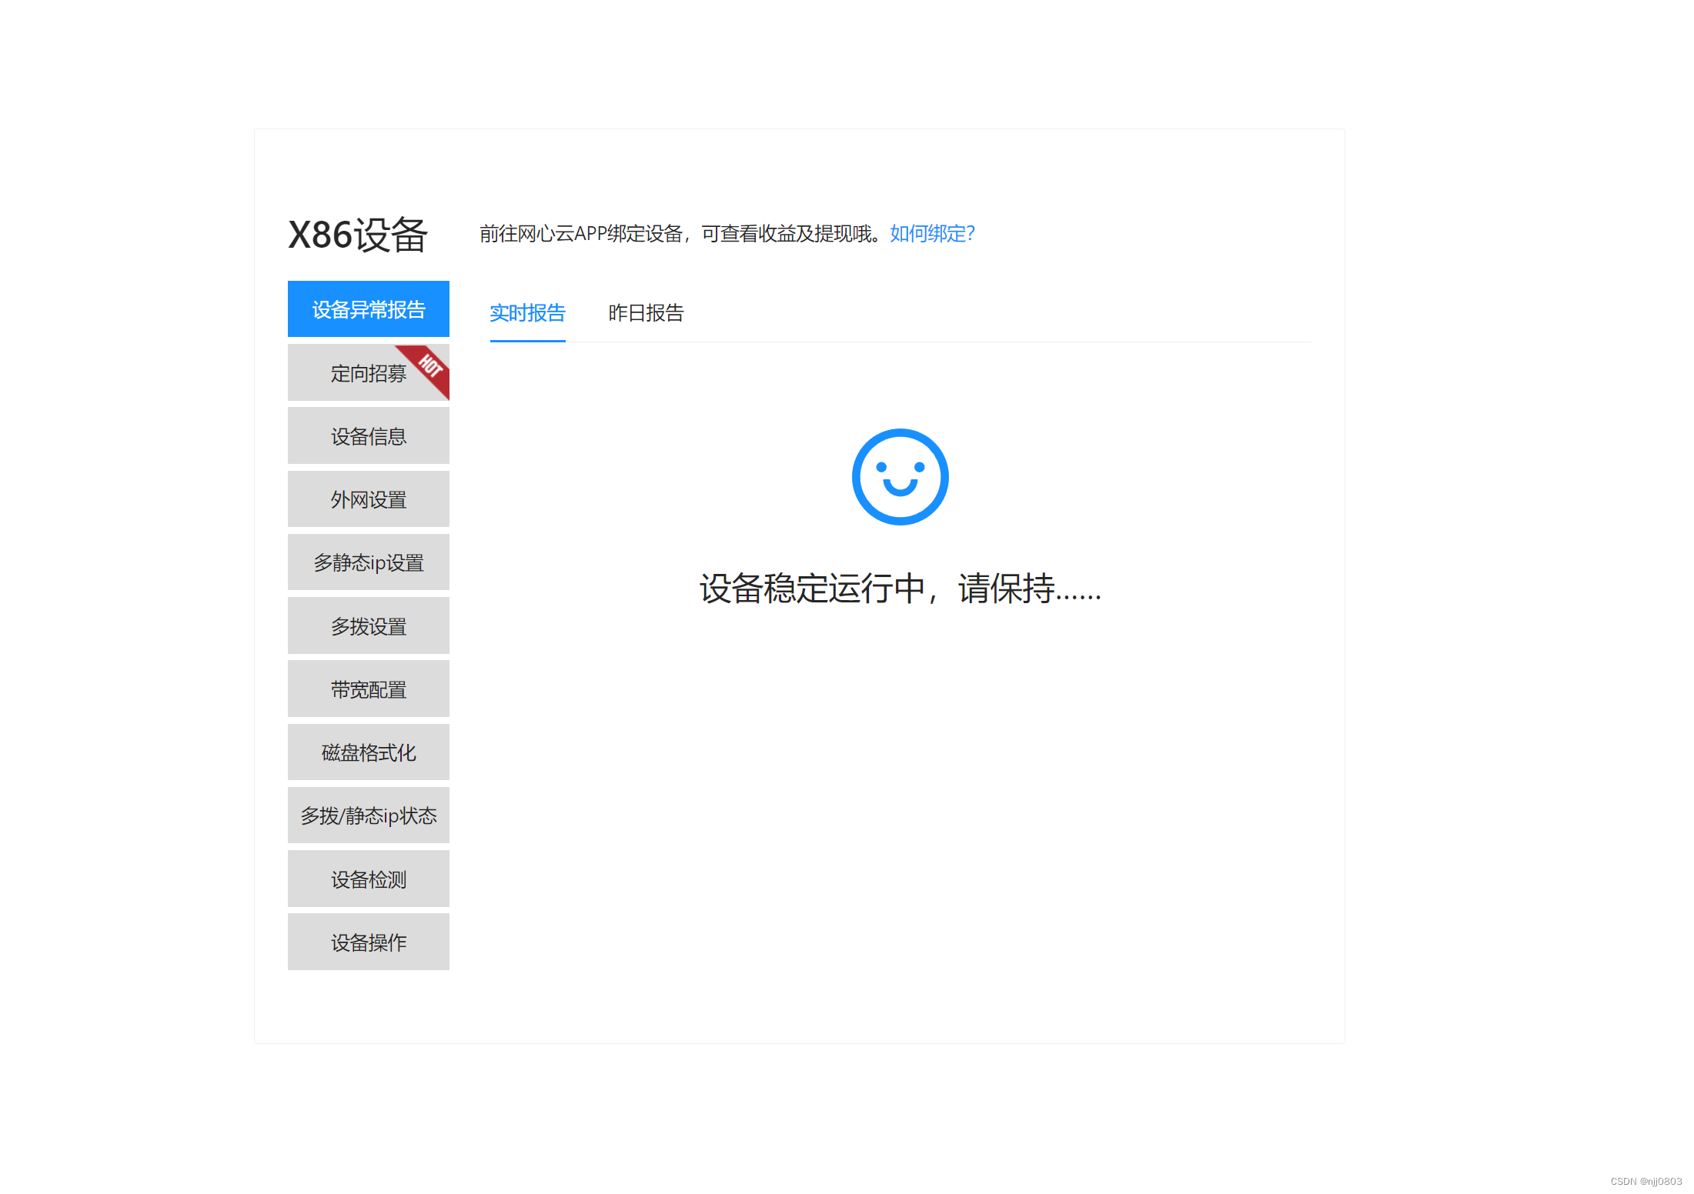Click the 如何绑定? help link
This screenshot has width=1694, height=1194.
tap(932, 234)
